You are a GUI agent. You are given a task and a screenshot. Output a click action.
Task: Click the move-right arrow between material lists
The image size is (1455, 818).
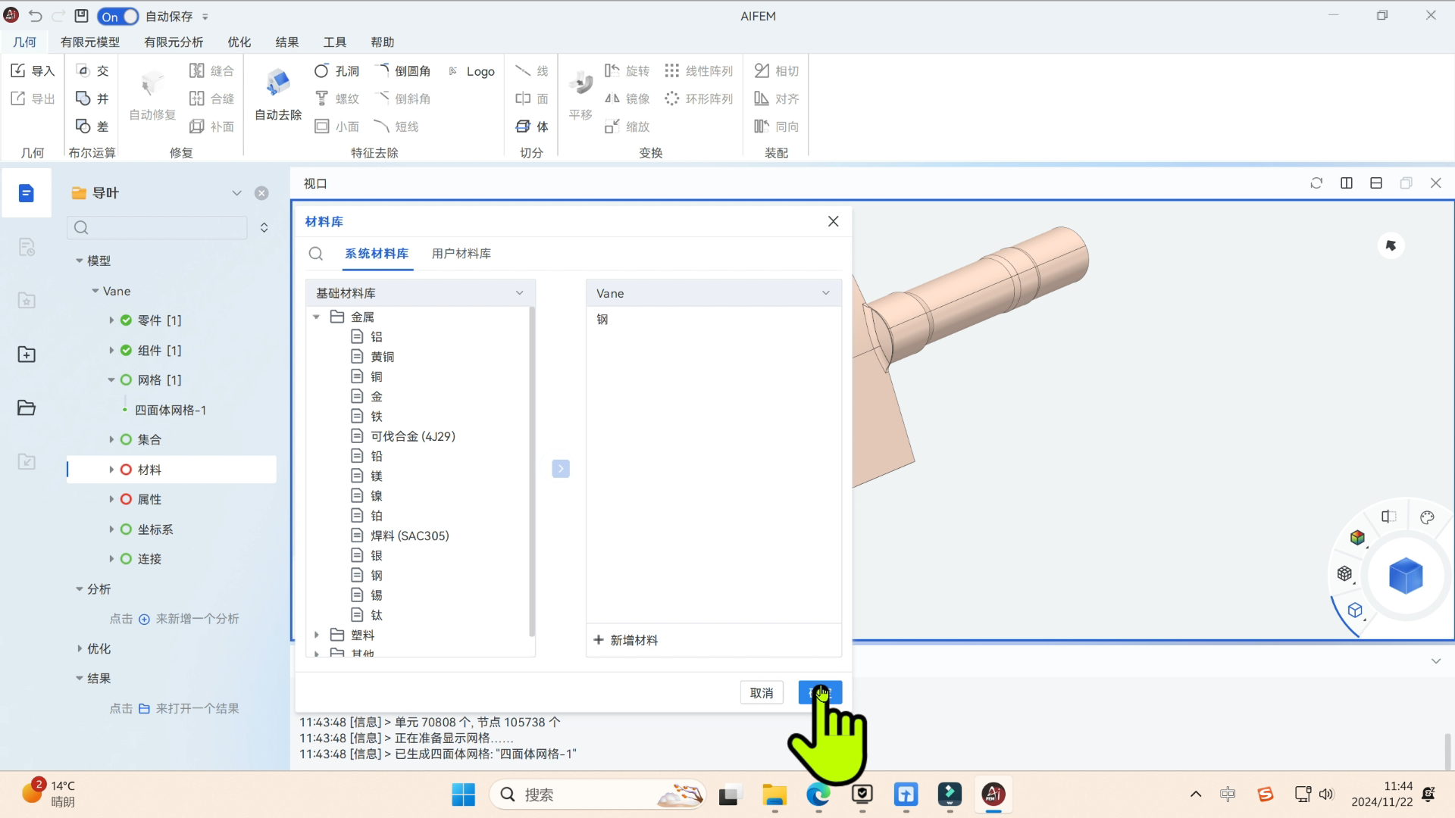click(561, 469)
